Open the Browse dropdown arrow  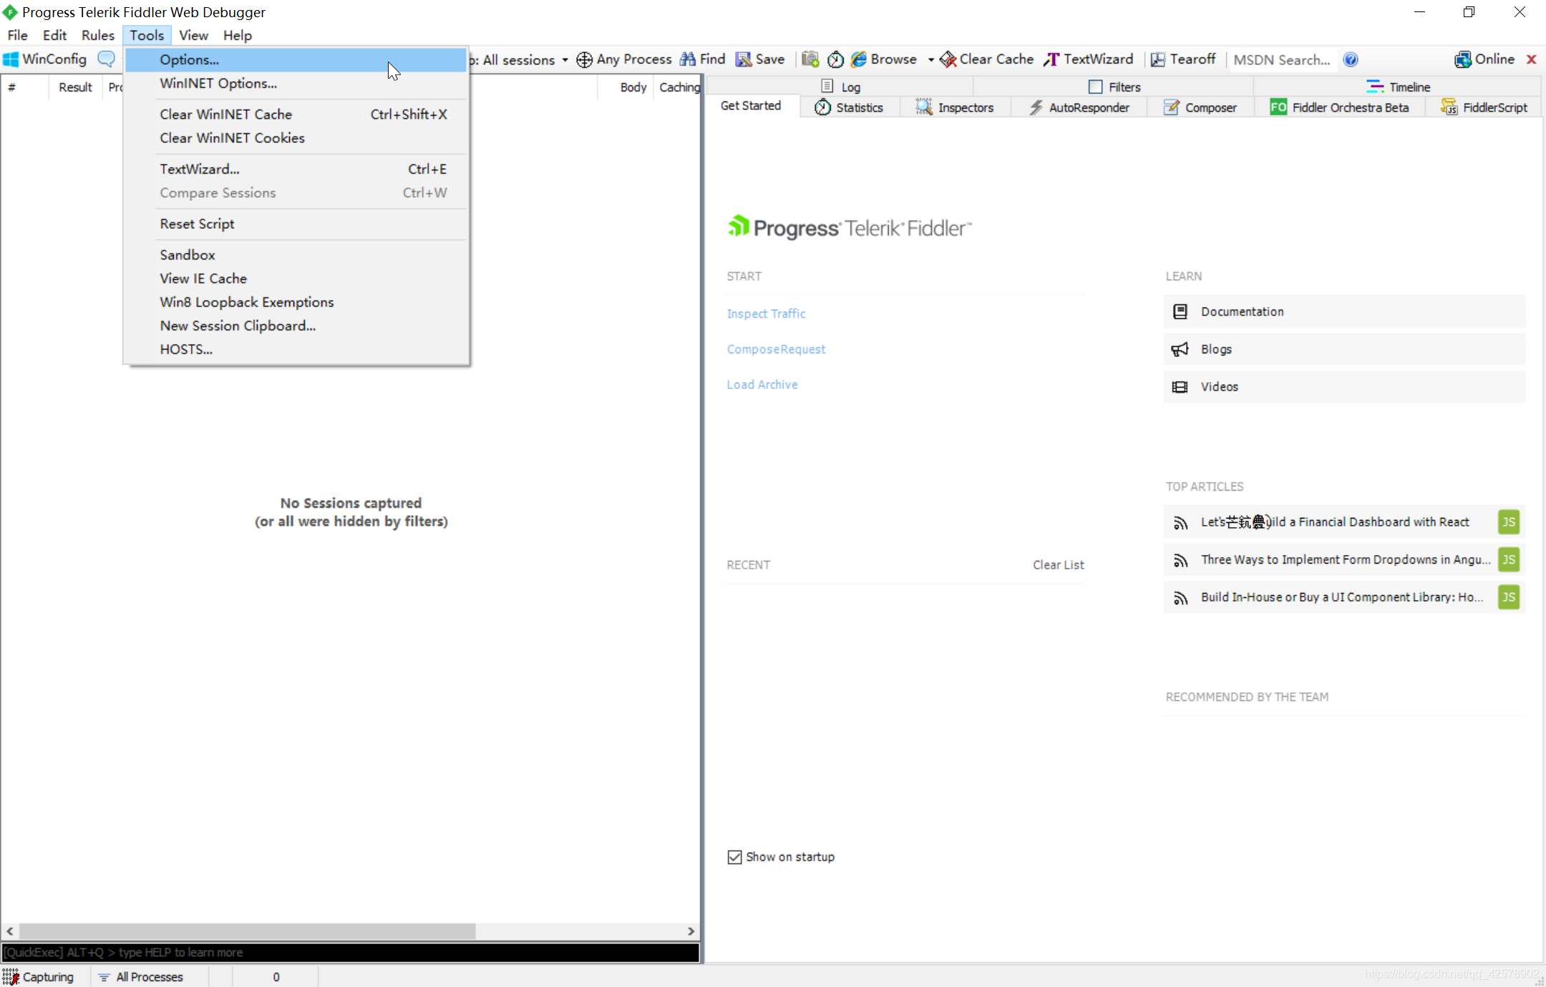tap(930, 59)
